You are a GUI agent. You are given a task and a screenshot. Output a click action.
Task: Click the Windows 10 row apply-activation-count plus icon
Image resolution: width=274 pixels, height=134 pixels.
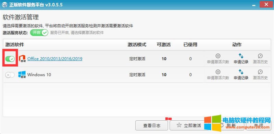[218, 72]
